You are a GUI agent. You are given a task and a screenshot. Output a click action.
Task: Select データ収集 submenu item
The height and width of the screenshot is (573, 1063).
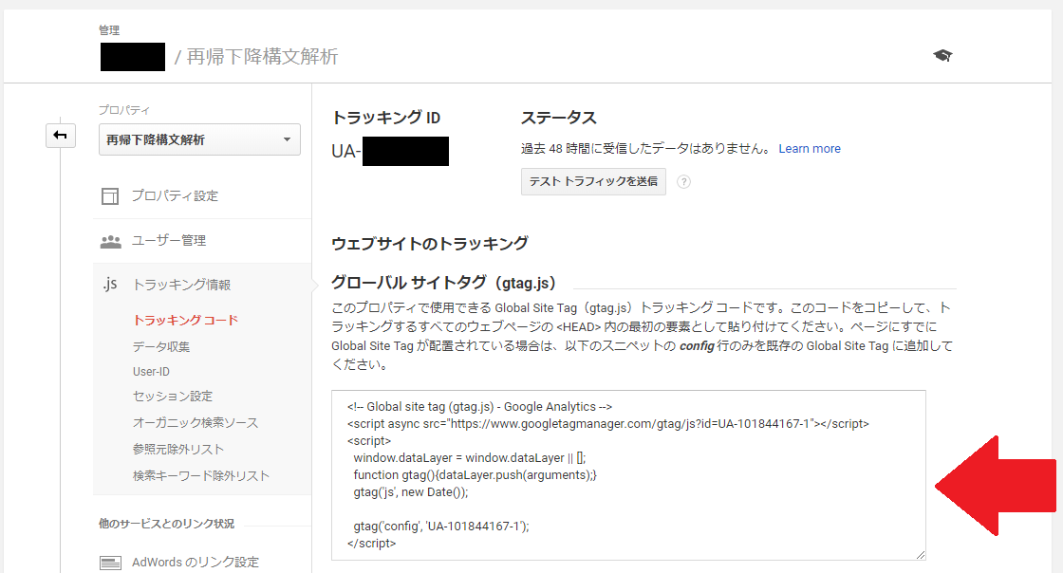(x=161, y=347)
